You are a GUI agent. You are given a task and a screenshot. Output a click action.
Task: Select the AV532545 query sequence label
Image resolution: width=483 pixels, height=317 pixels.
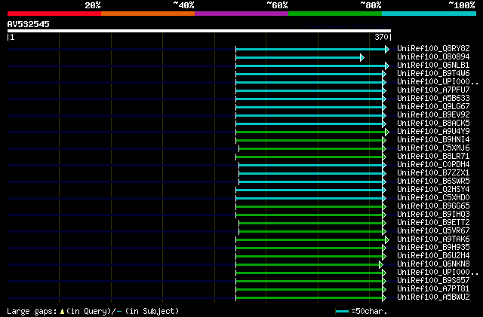coord(29,24)
